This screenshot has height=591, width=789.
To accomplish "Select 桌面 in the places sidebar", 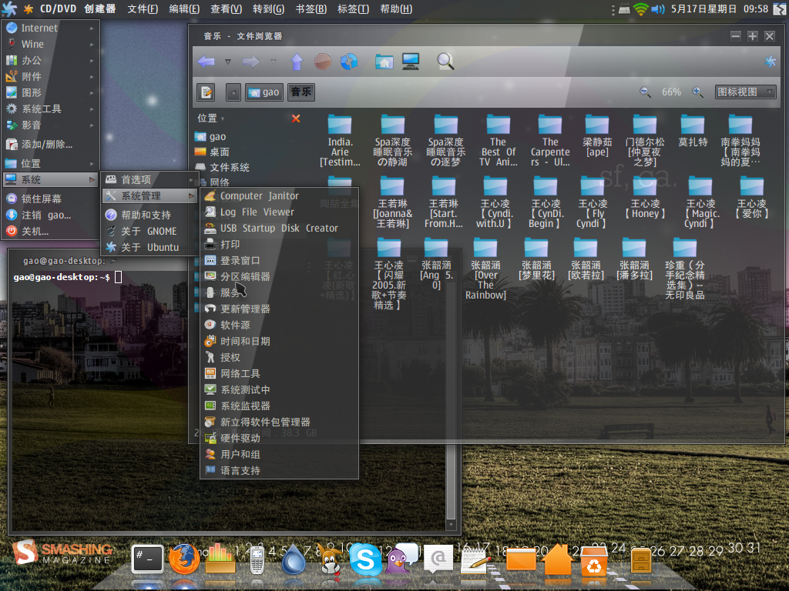I will tap(212, 152).
